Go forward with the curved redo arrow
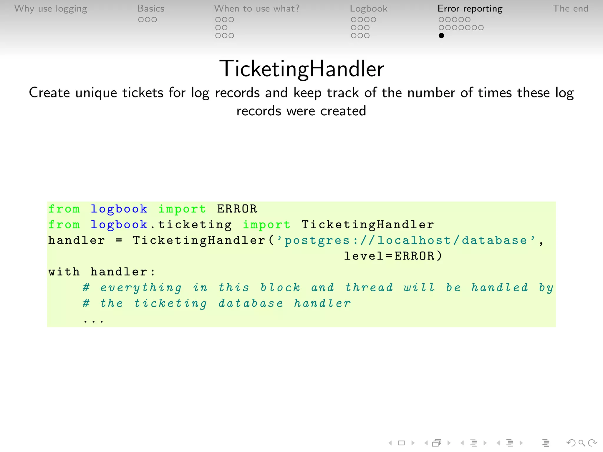The width and height of the screenshot is (603, 452). tap(592, 443)
